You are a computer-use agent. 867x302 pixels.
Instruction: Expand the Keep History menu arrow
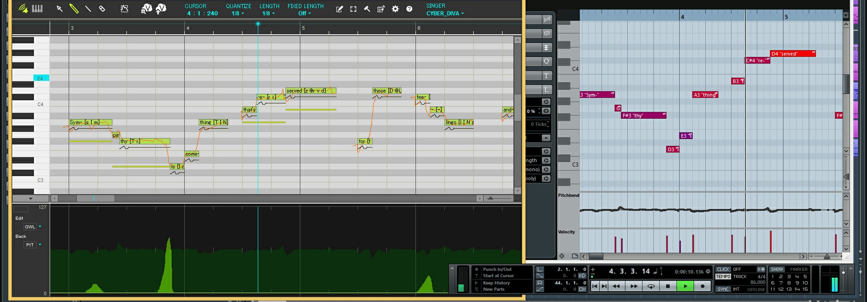click(x=476, y=283)
